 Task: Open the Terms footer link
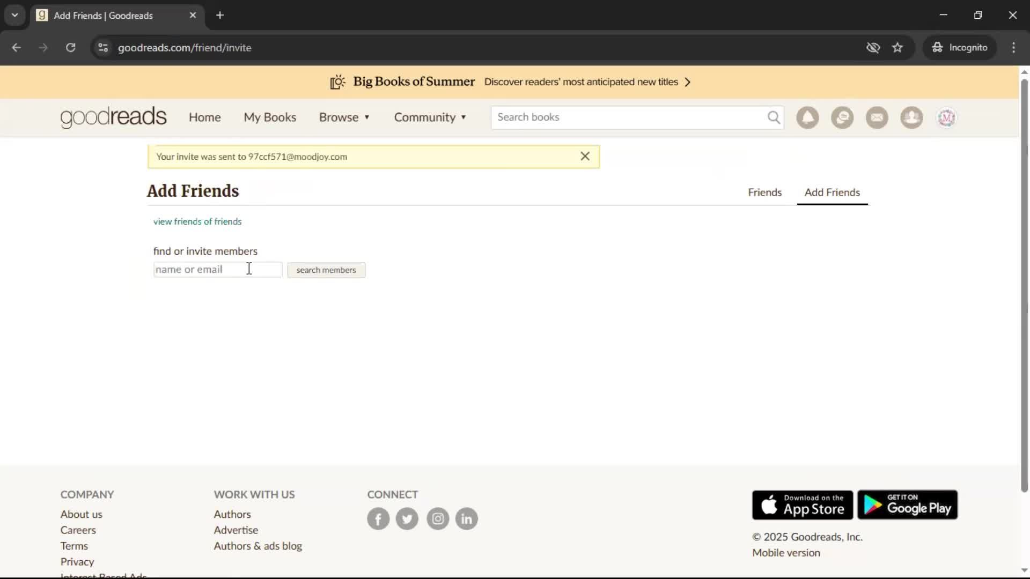pos(74,546)
